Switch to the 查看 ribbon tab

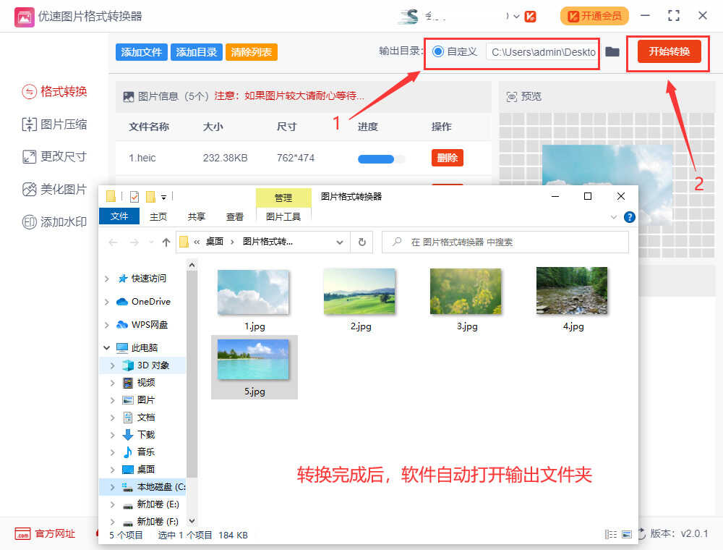tap(235, 216)
